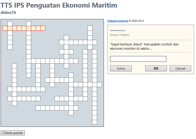Cancel the current clue entry

pyautogui.click(x=180, y=68)
